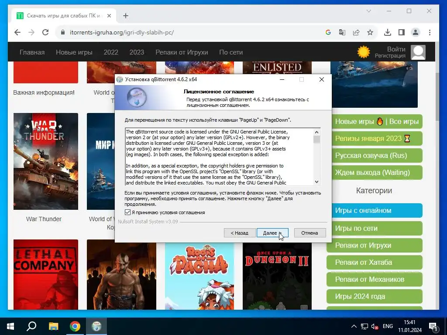Open Репаки от Механиков category
Screen dimensions: 447x335
coord(374,279)
